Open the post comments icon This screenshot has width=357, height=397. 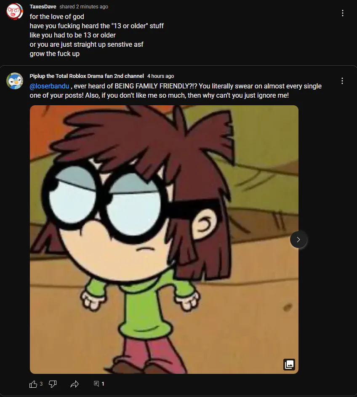pos(96,384)
